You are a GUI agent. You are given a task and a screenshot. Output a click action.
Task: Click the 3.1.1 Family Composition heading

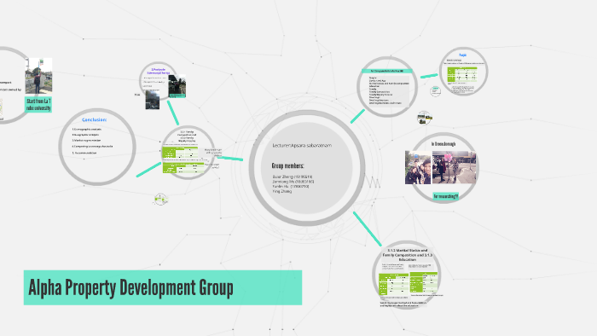(x=187, y=136)
